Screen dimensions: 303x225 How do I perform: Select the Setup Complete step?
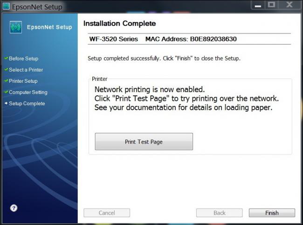27,104
